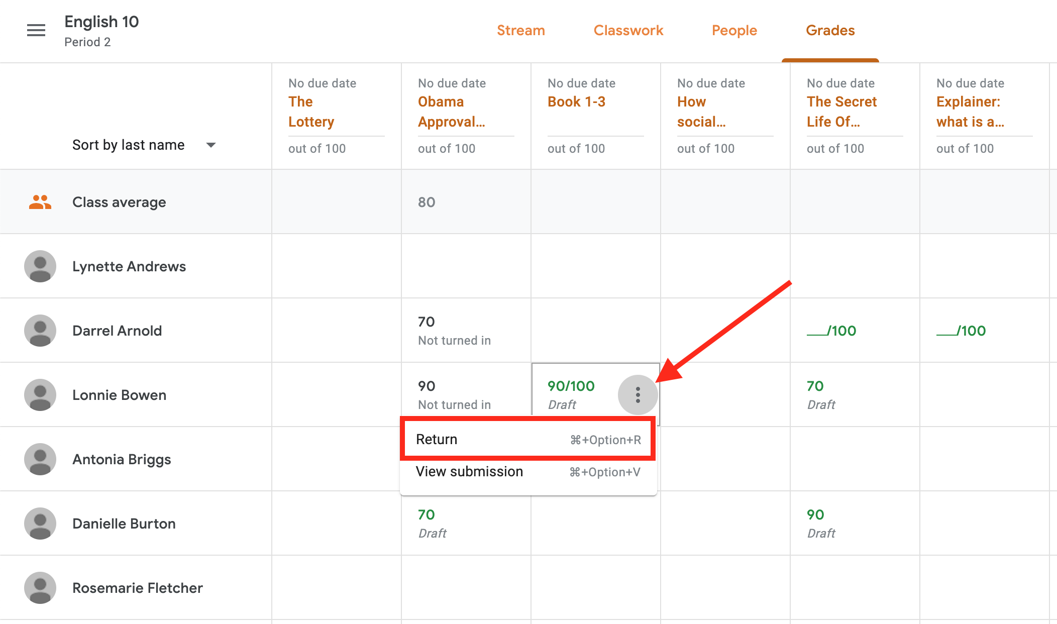The image size is (1057, 624).
Task: Open Antonia Briggs' student page
Action: [122, 460]
